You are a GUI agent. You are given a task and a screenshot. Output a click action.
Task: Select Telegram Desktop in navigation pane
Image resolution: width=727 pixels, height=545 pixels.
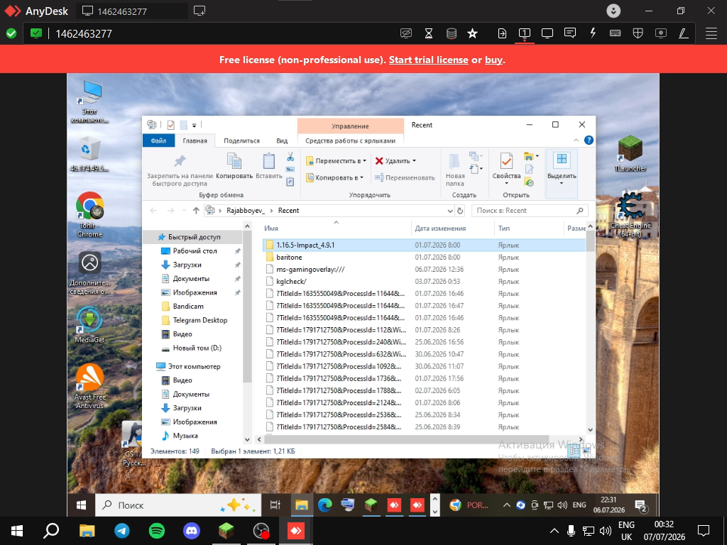point(199,320)
